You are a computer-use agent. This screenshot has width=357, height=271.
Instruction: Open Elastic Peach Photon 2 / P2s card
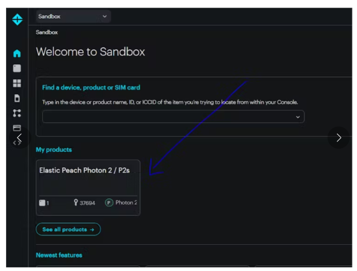tap(88, 188)
